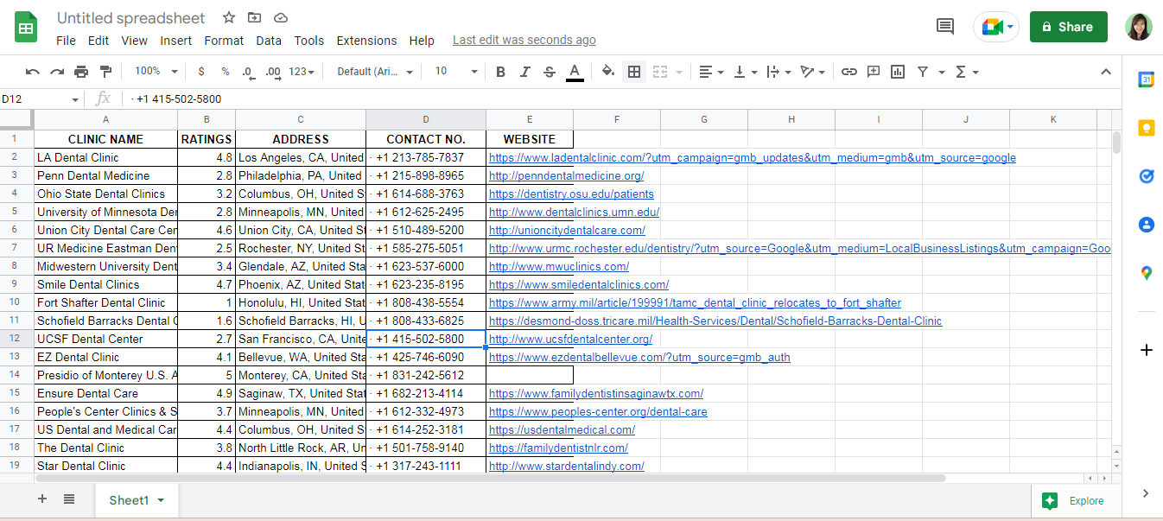Viewport: 1163px width, 521px height.
Task: Print the spreadsheet with printer icon
Action: point(81,72)
